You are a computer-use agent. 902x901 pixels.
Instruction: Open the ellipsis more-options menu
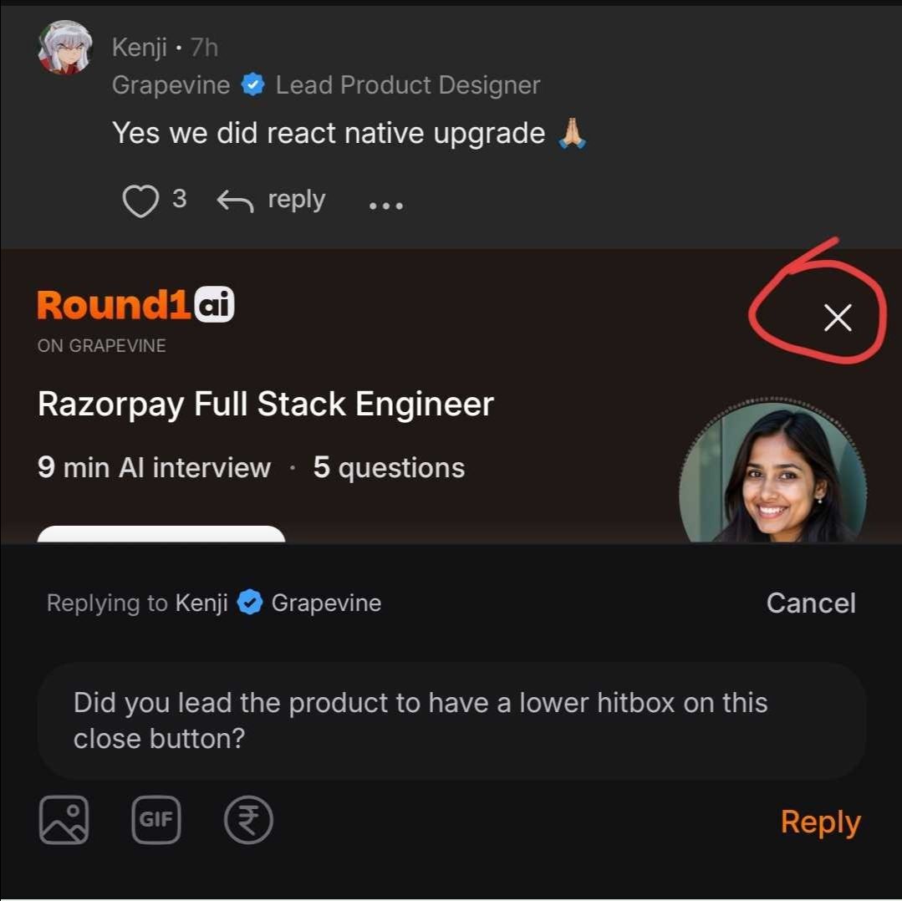click(x=385, y=202)
